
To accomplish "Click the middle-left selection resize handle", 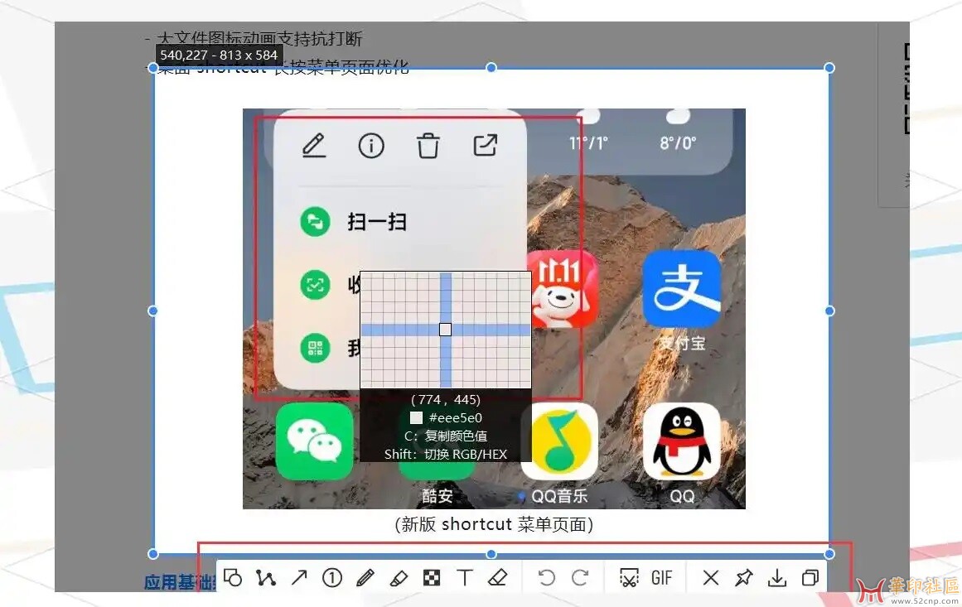I will pyautogui.click(x=152, y=311).
